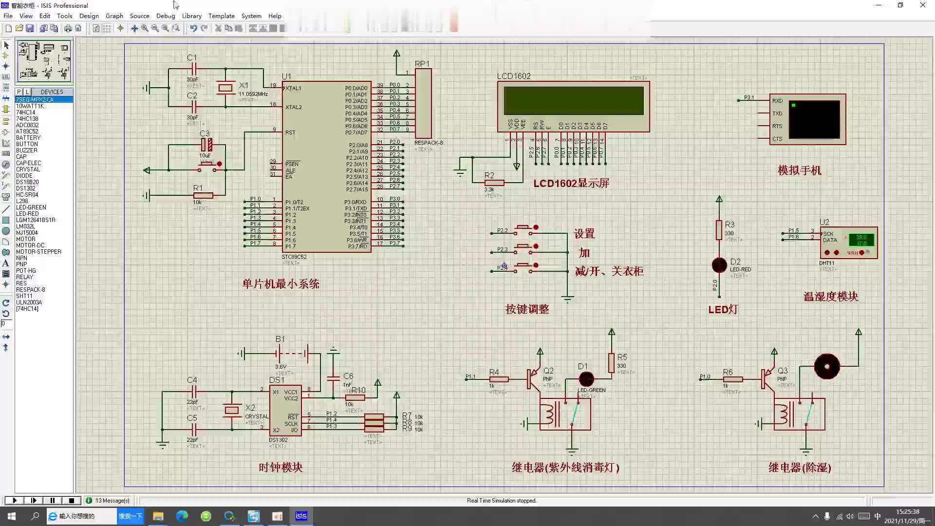Toggle the grid display icon
The width and height of the screenshot is (935, 526).
point(107,28)
